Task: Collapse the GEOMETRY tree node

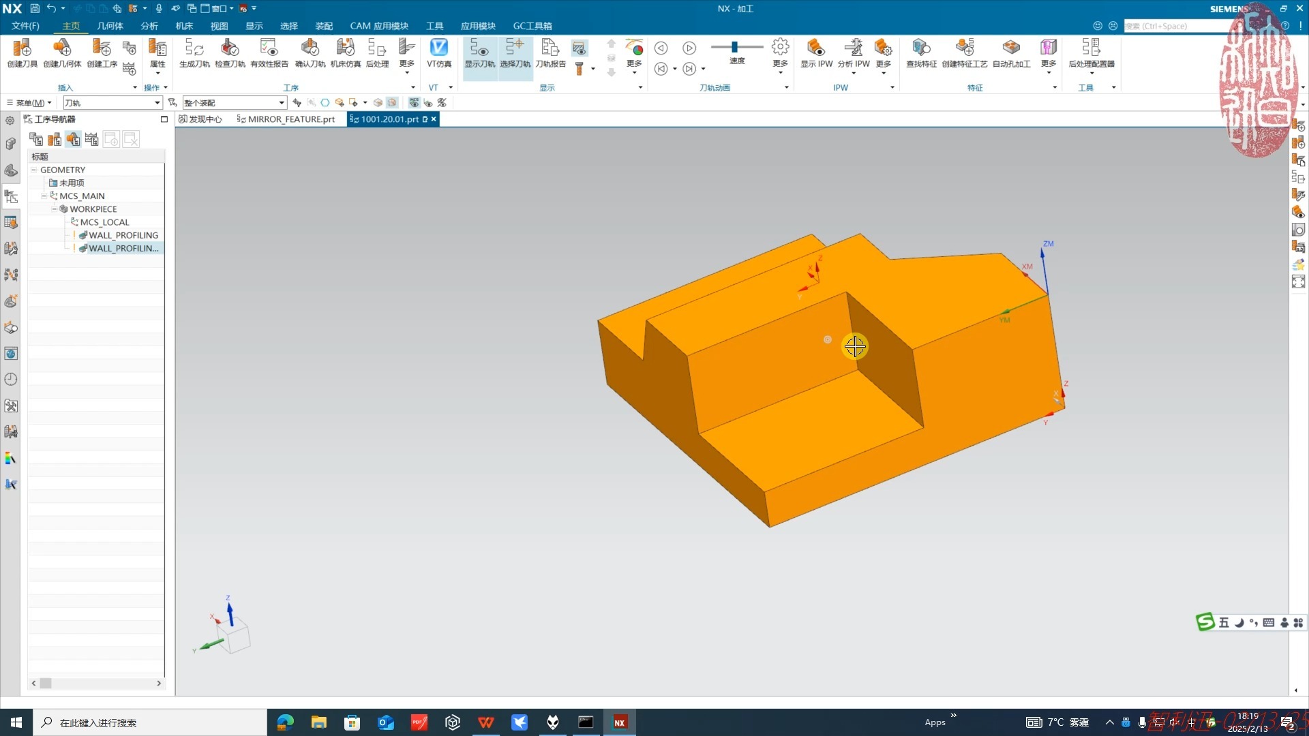Action: click(33, 170)
